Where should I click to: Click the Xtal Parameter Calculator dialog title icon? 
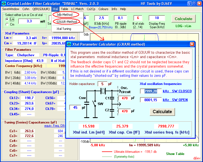[x=69, y=44]
